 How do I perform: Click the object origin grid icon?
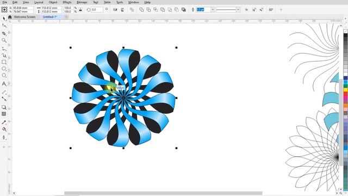click(4, 10)
